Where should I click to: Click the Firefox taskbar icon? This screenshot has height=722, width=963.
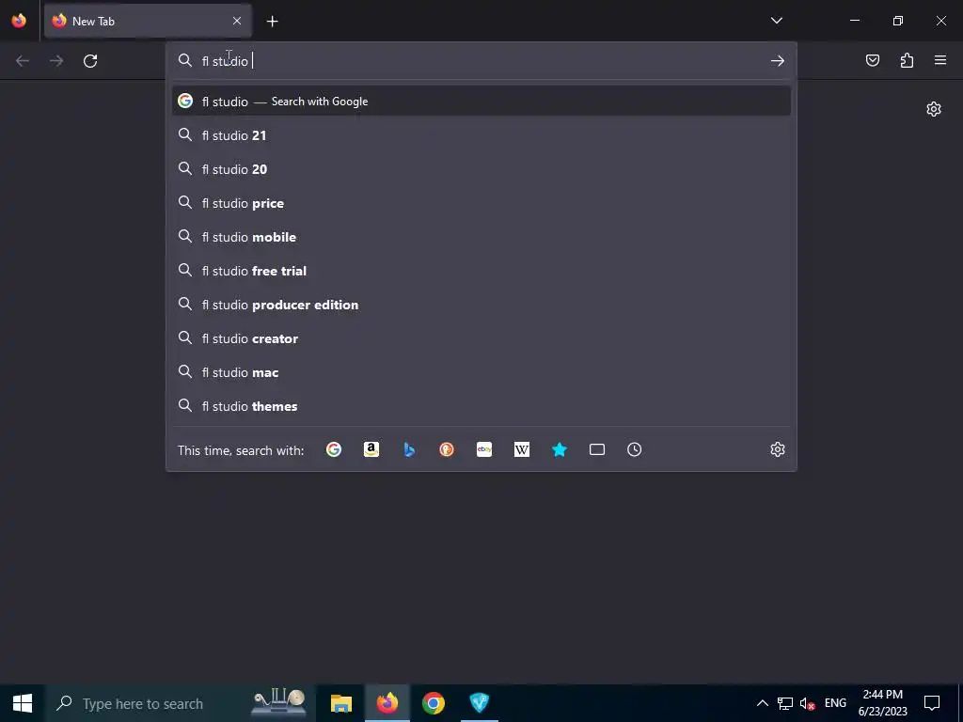pos(387,703)
